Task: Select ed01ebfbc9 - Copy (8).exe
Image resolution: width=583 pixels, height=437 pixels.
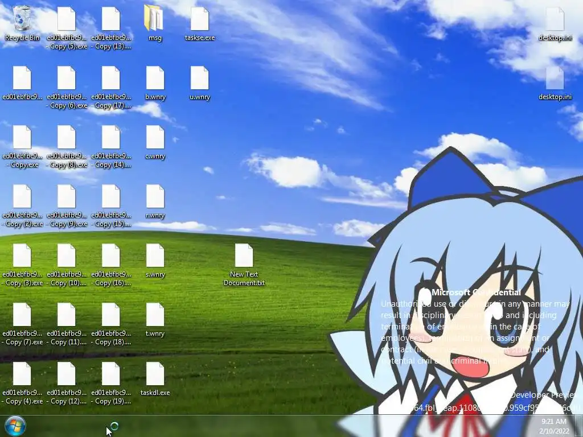Action: [67, 146]
